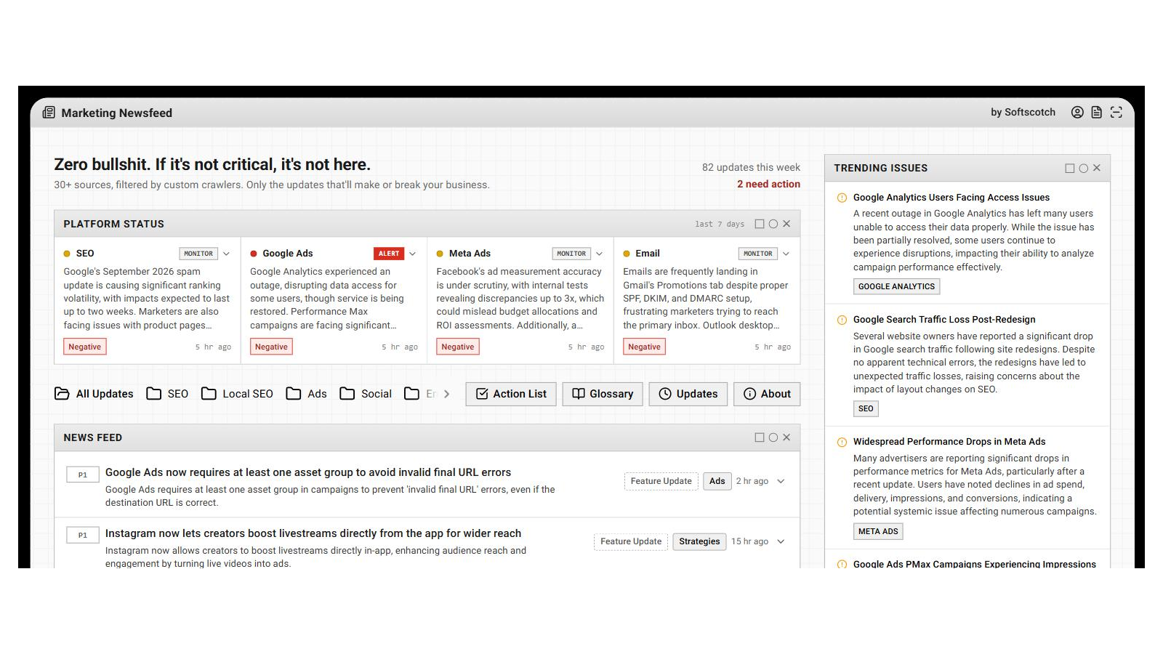Close the Platform Status panel

point(786,224)
